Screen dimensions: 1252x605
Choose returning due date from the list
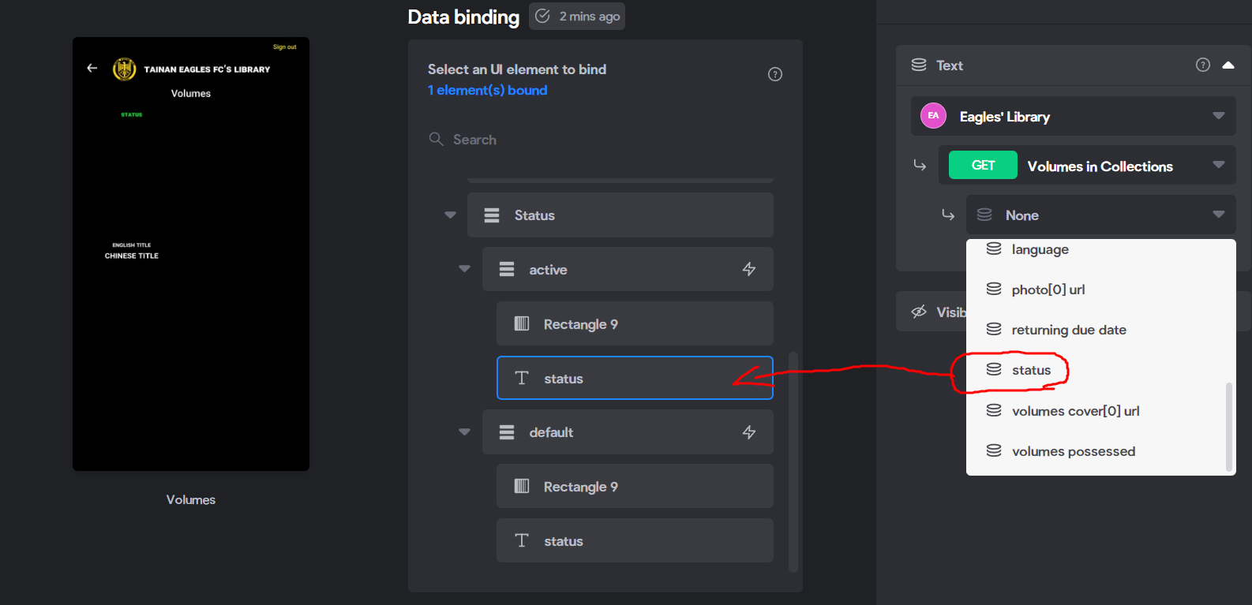(x=1101, y=330)
